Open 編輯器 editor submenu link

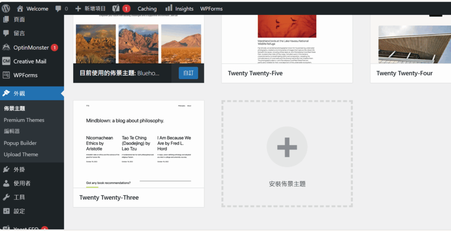[12, 131]
